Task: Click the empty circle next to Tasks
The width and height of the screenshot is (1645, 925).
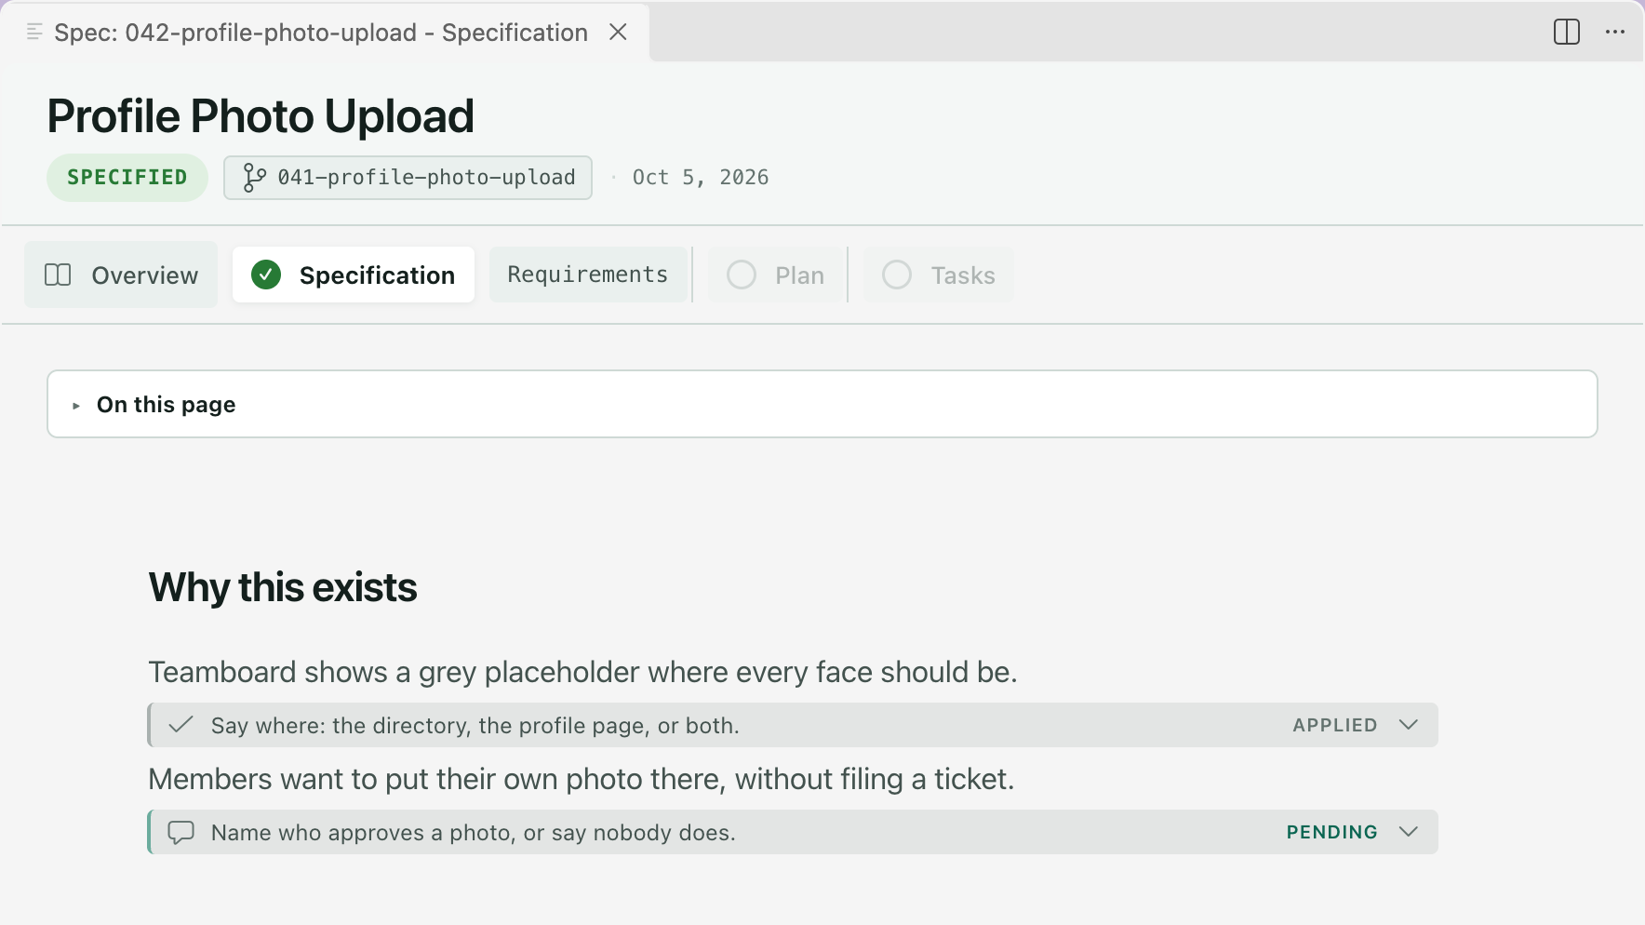Action: click(897, 275)
